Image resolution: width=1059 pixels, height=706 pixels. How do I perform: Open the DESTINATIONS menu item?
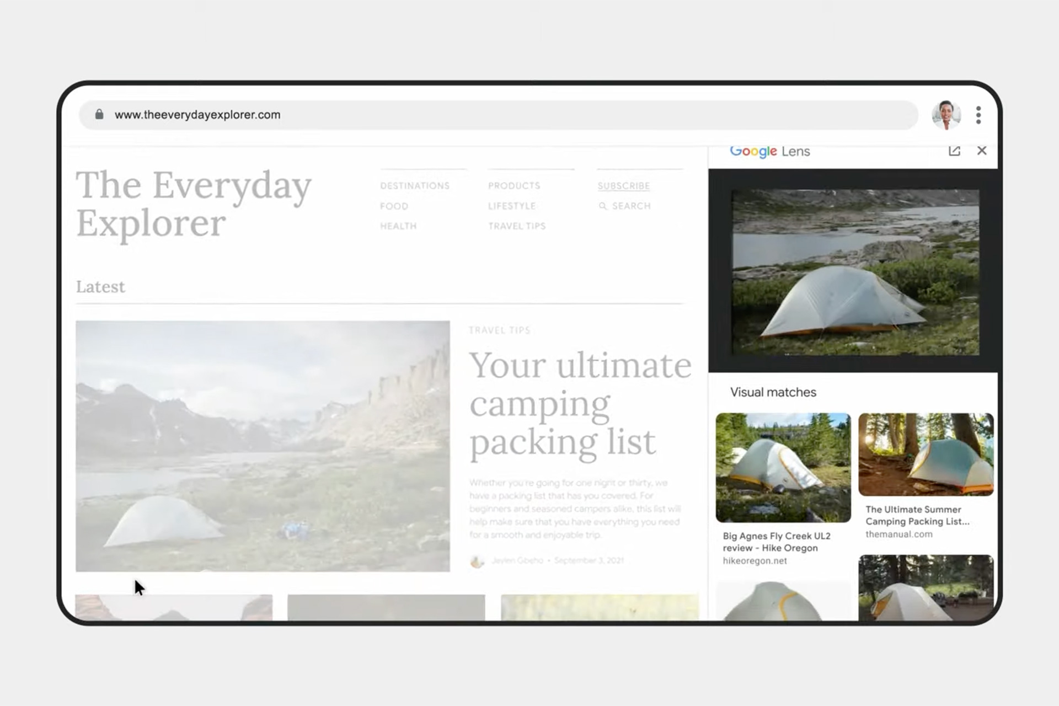click(x=415, y=185)
